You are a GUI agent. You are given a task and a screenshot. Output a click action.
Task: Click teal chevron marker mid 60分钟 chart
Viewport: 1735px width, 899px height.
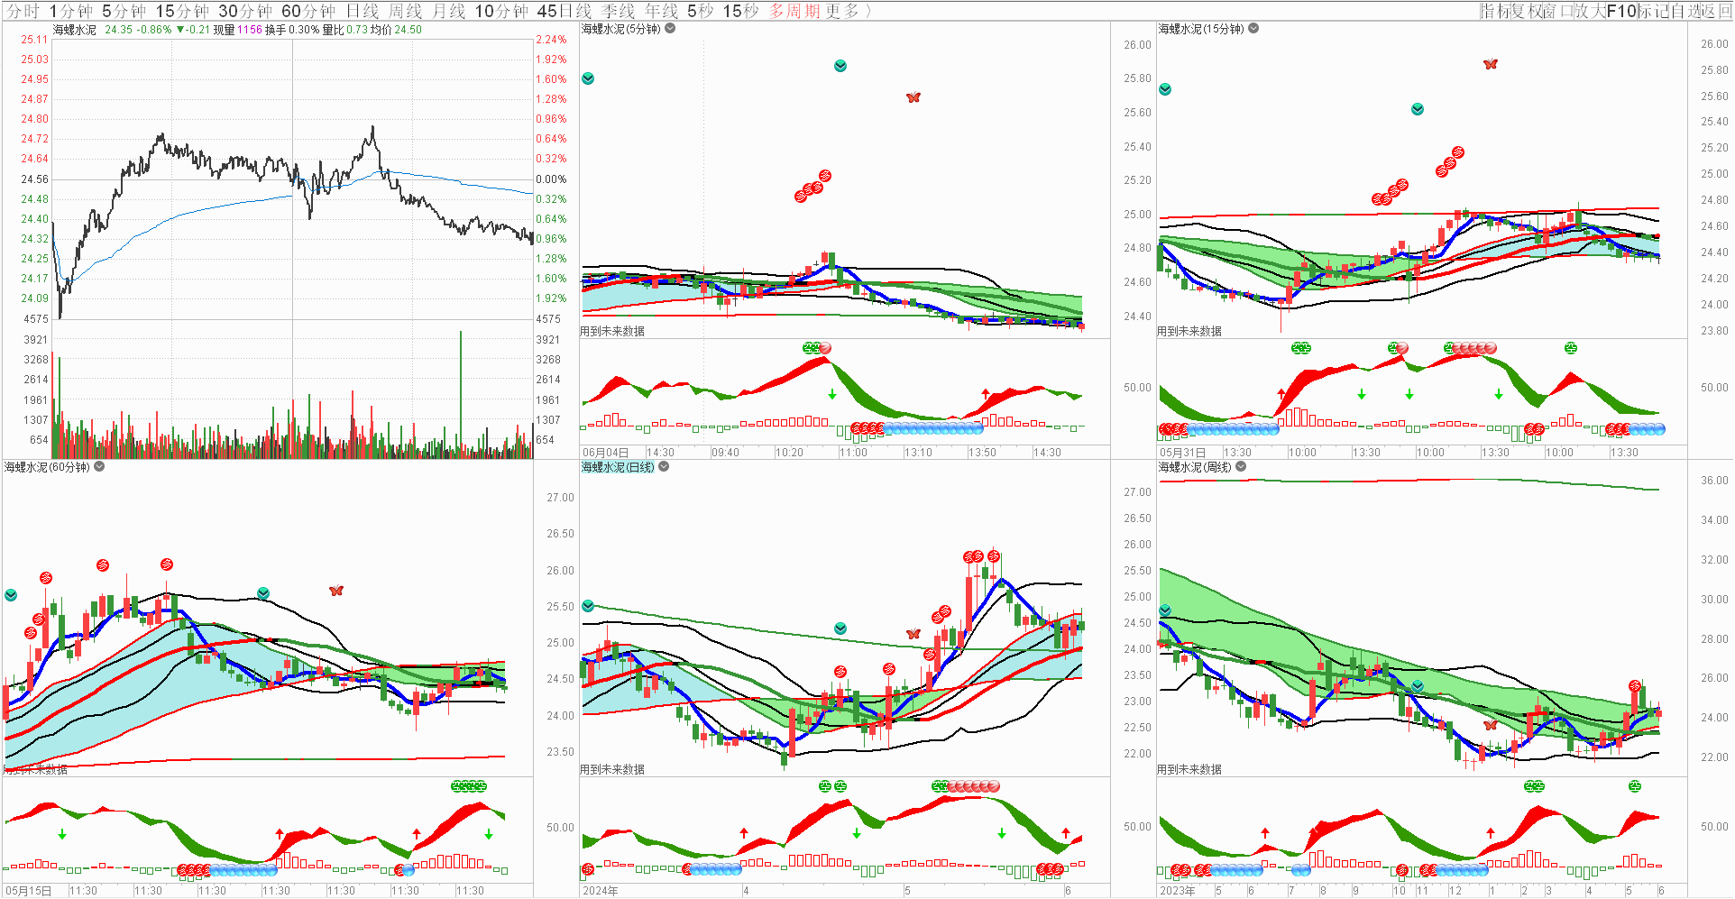click(263, 593)
